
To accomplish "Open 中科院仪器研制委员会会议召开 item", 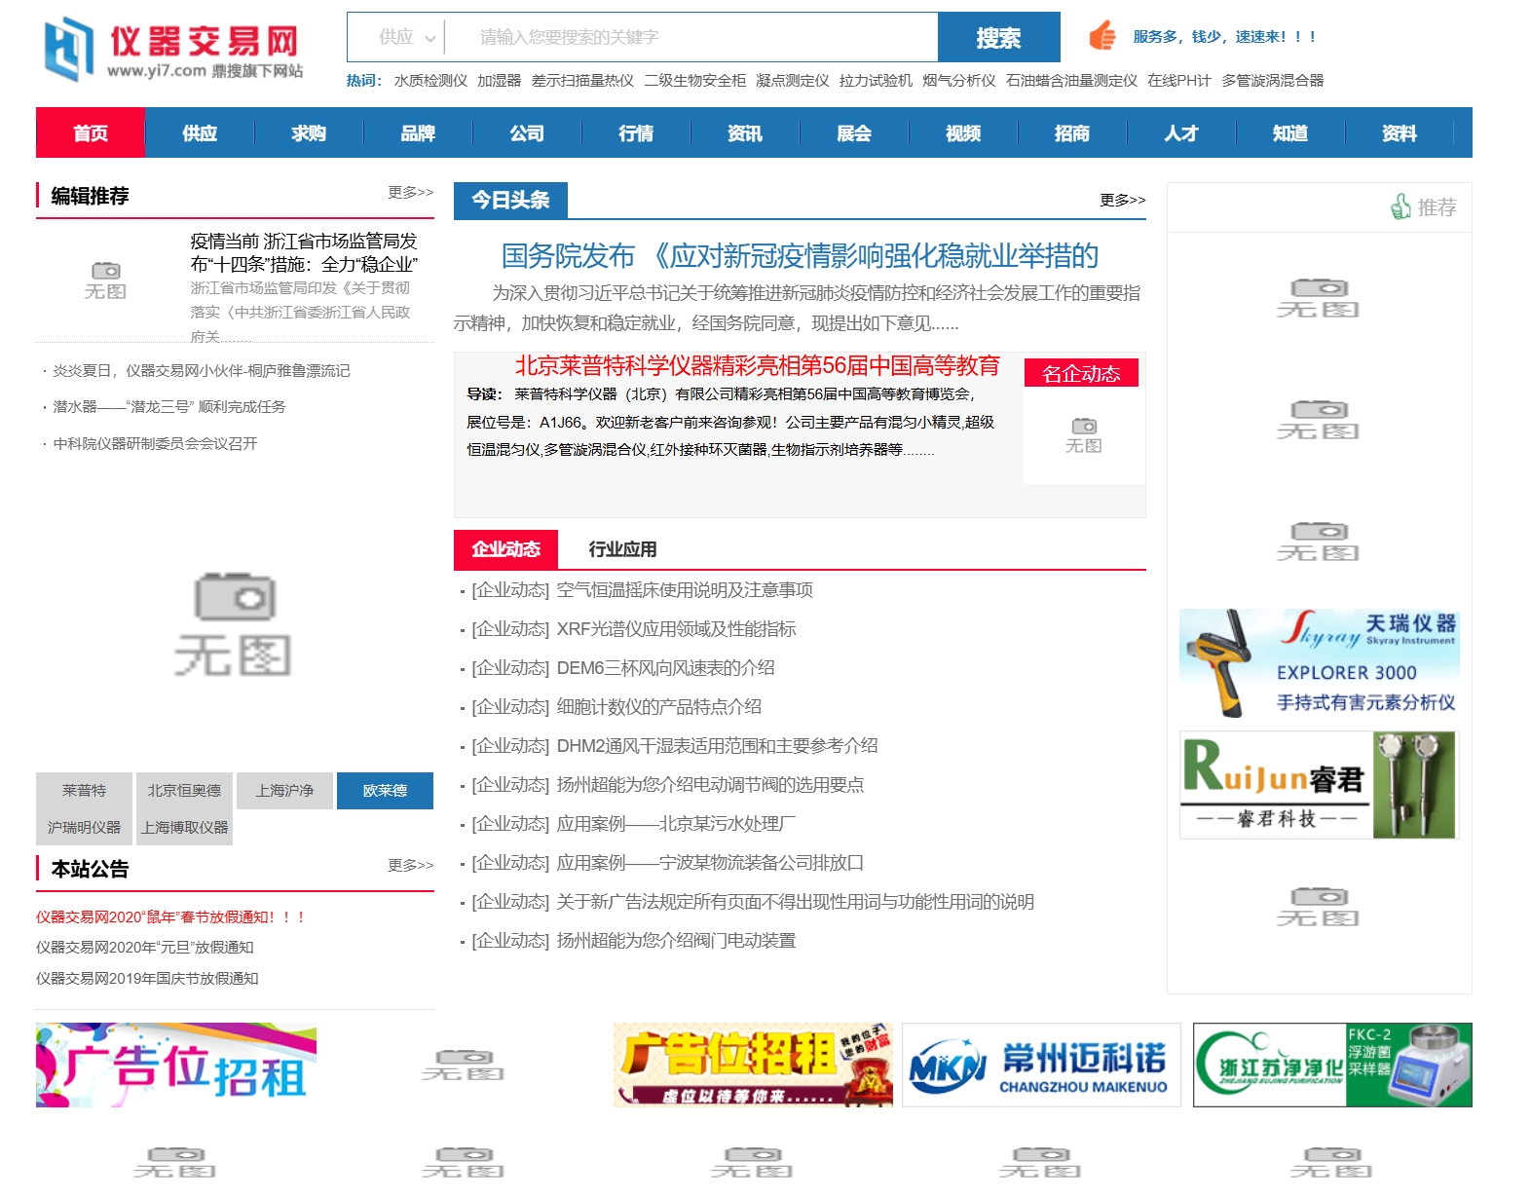I will pyautogui.click(x=155, y=444).
